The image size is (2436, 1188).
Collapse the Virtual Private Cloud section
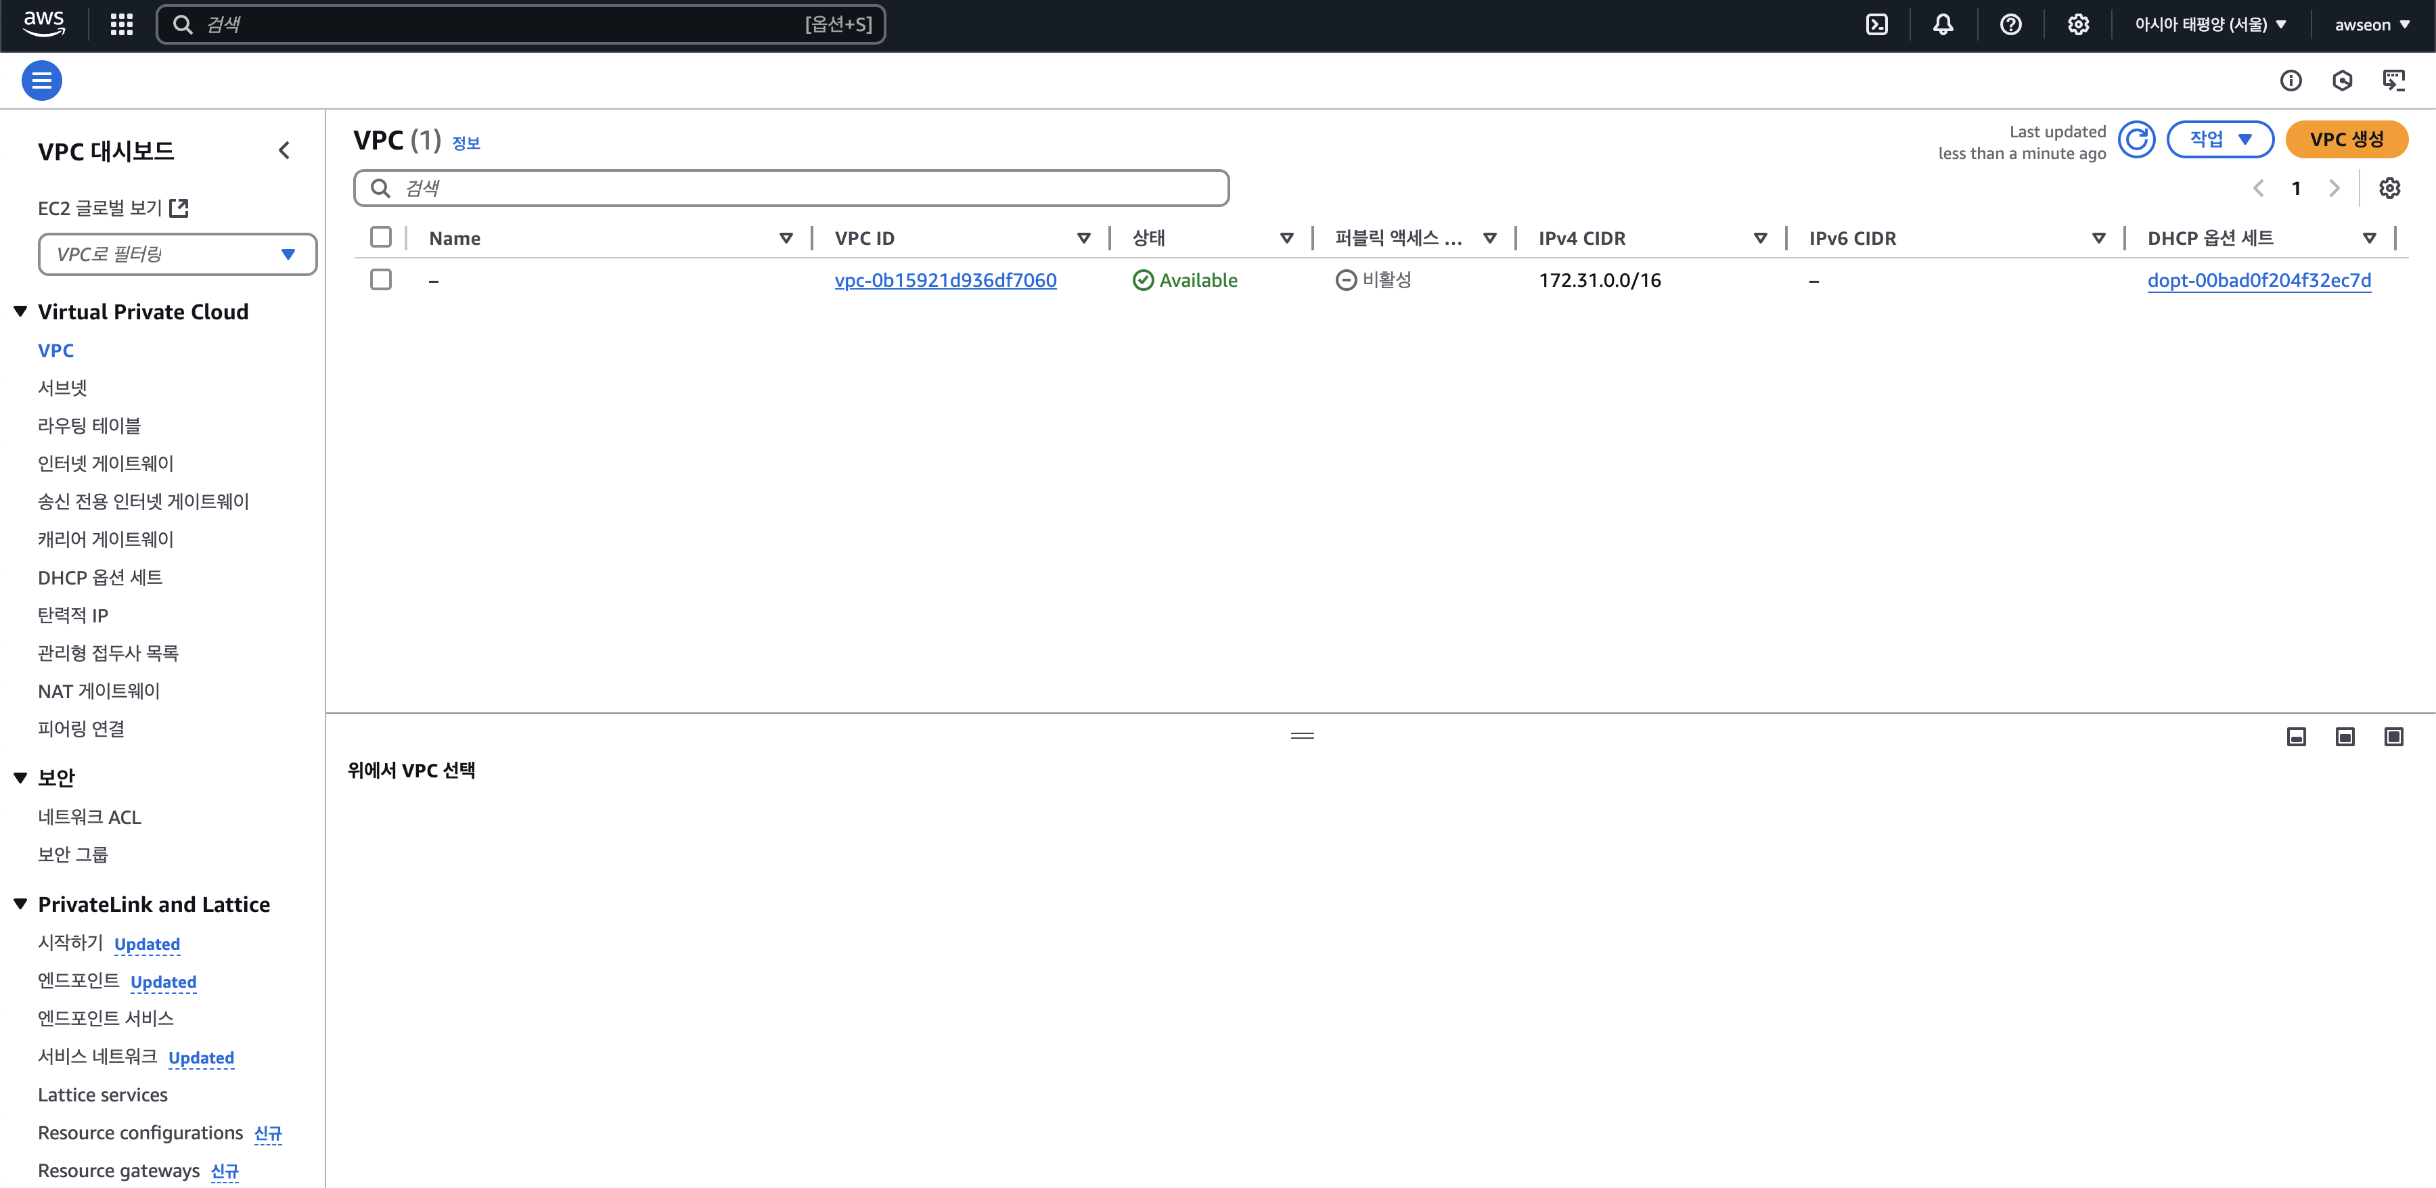(x=21, y=312)
